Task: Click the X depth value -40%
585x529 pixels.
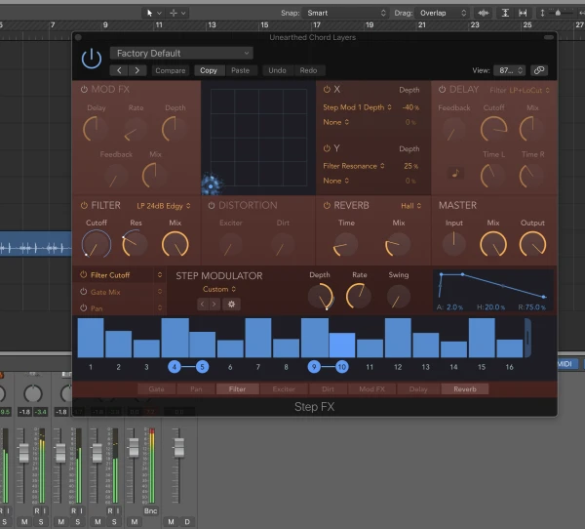Action: tap(410, 107)
